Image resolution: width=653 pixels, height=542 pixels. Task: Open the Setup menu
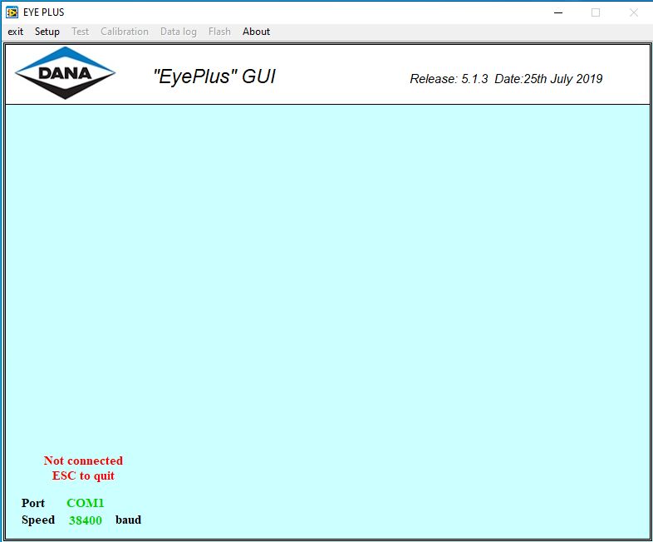47,32
